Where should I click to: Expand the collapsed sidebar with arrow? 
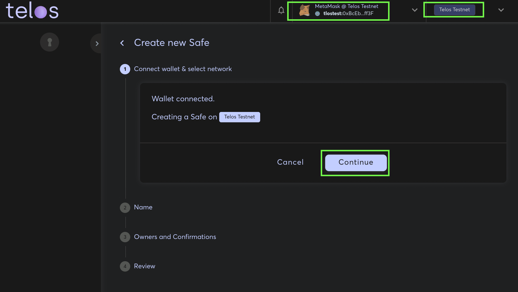click(97, 44)
